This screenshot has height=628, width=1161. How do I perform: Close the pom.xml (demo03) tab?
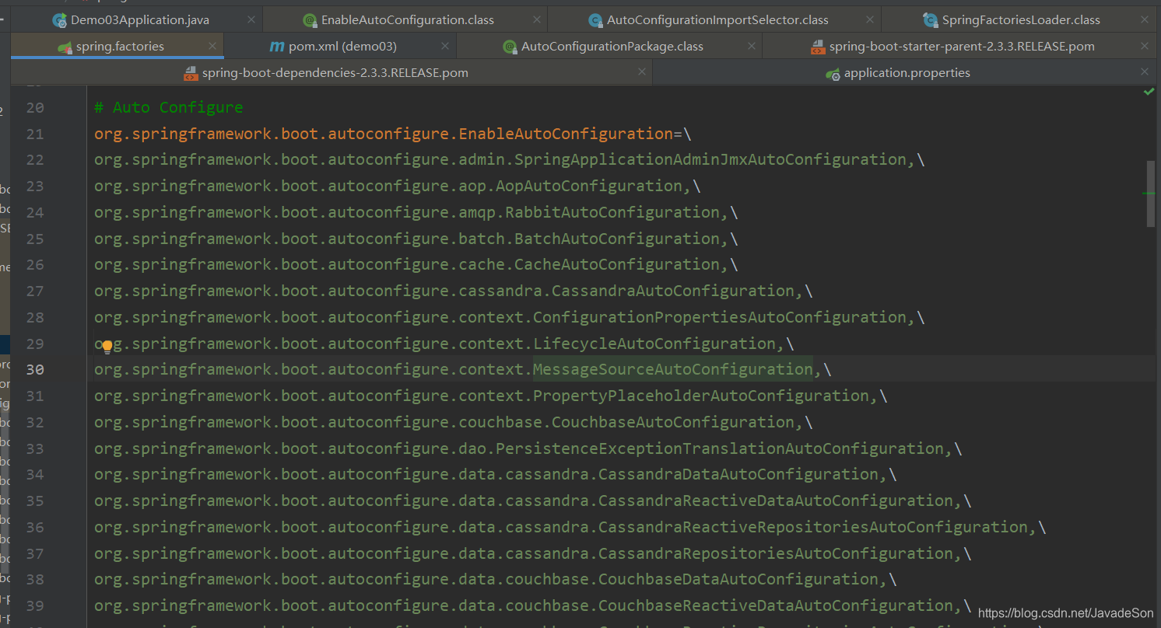pos(444,46)
